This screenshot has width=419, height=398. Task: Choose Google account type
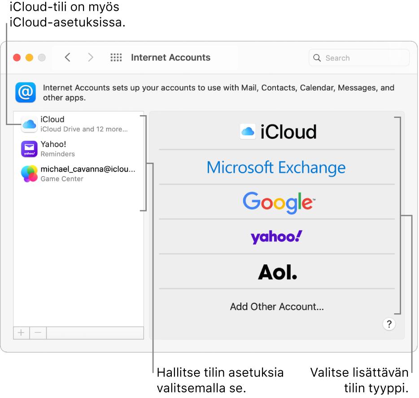(277, 202)
